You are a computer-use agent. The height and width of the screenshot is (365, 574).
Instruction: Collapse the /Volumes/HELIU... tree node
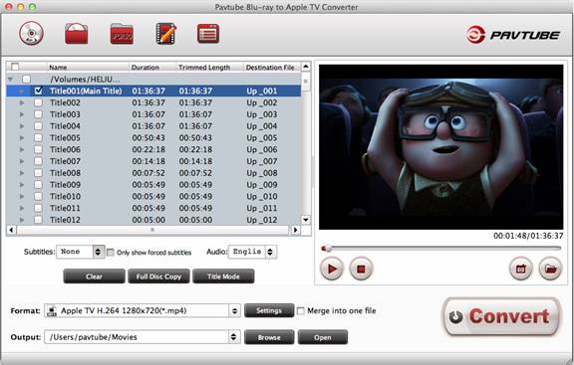point(11,79)
